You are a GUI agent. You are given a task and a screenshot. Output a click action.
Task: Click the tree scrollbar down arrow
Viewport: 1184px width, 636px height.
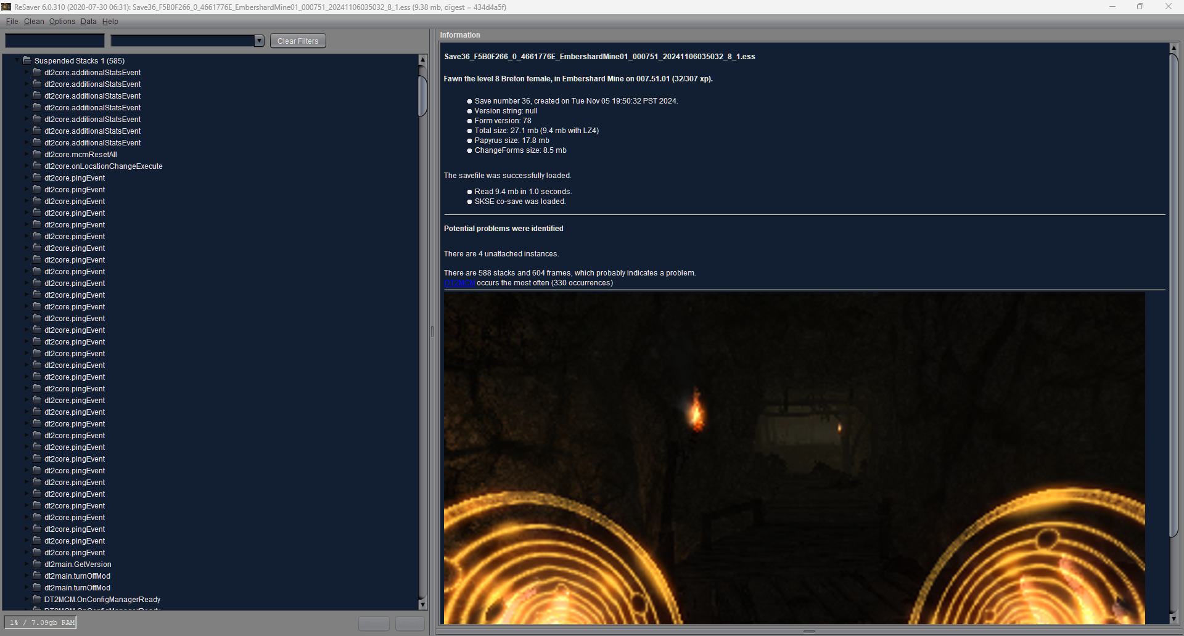pos(422,604)
